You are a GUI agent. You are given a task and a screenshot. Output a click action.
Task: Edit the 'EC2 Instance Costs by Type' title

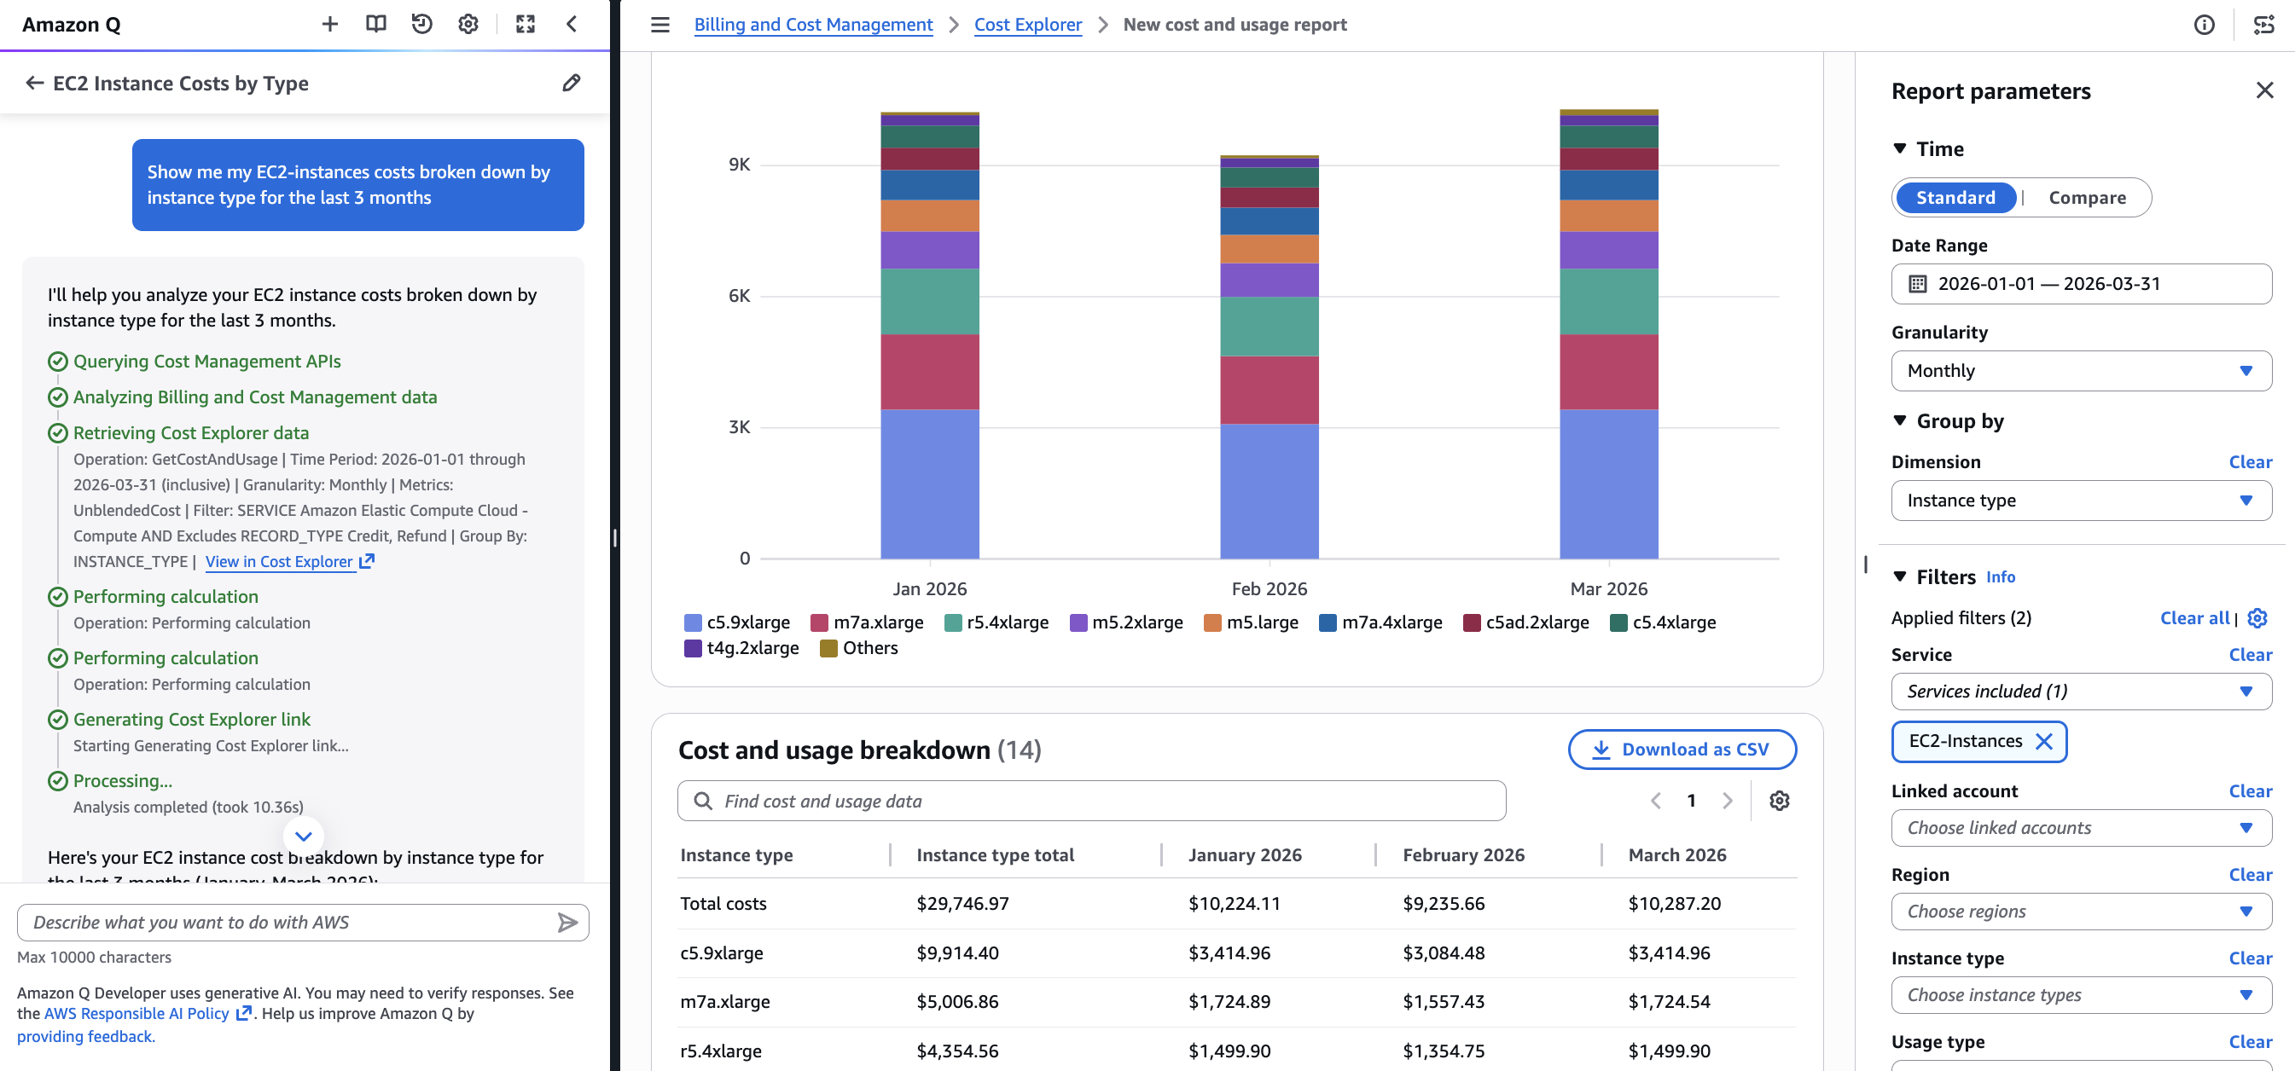[570, 83]
